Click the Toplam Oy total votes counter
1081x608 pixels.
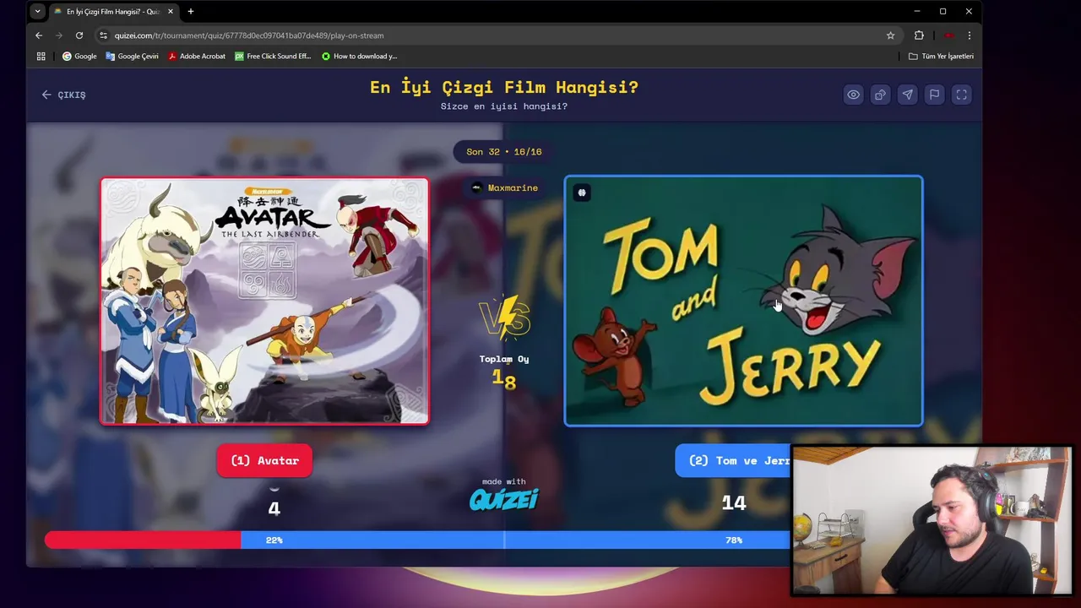pos(504,372)
